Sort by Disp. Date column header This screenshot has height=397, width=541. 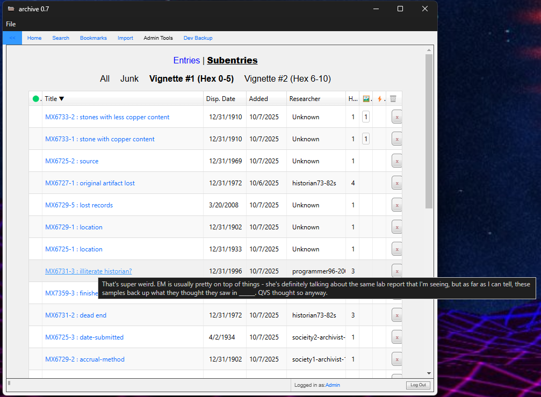(x=220, y=99)
